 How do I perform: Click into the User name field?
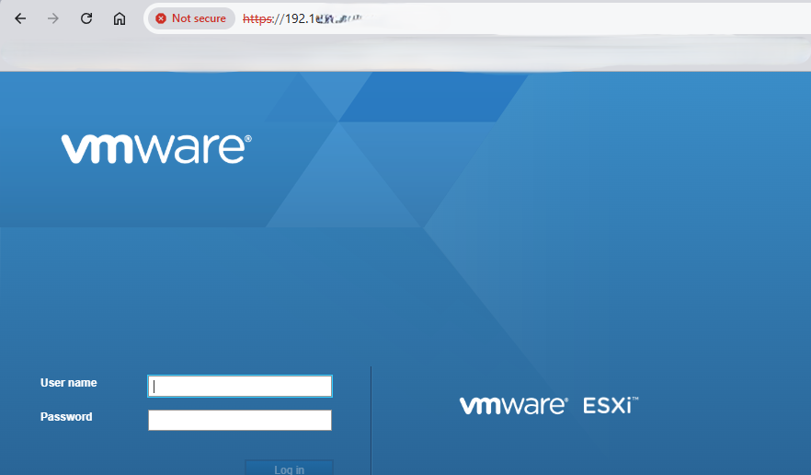pyautogui.click(x=240, y=387)
